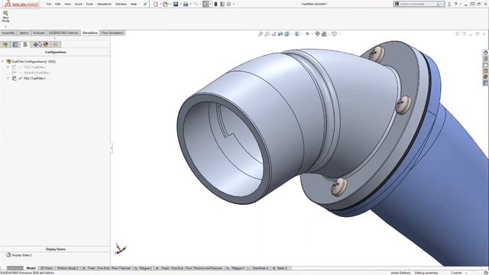The image size is (489, 275).
Task: Collapse FuelFiller Configuration(s) root node
Action: (2, 61)
